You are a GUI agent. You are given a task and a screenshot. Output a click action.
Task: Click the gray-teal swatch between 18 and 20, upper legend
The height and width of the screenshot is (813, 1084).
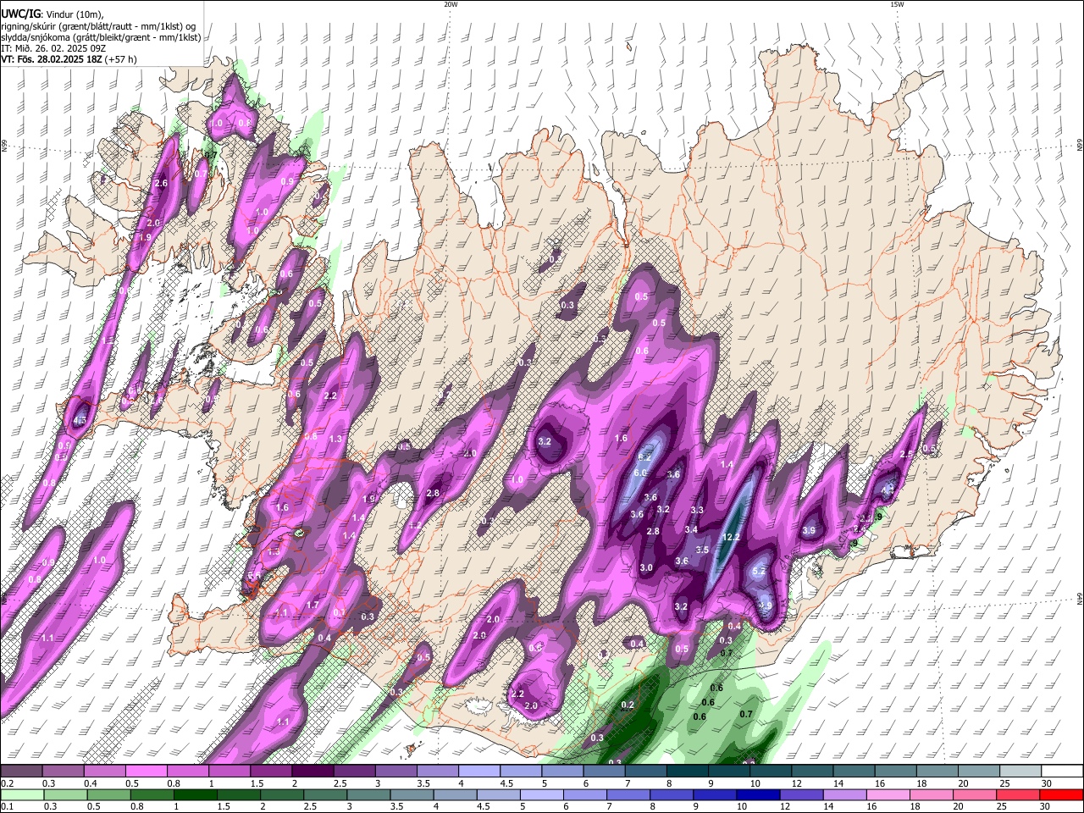click(x=937, y=772)
